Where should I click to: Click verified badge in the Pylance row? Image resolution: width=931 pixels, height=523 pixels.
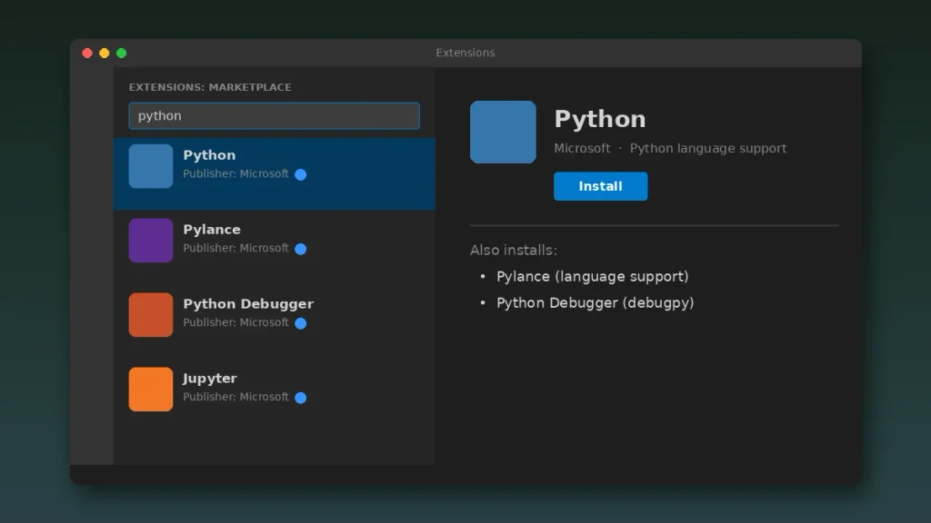pyautogui.click(x=300, y=249)
